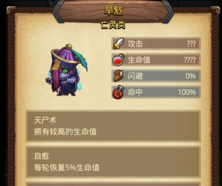222x186 pixels.
Task: Click the target accuracy icon
Action: tap(118, 92)
